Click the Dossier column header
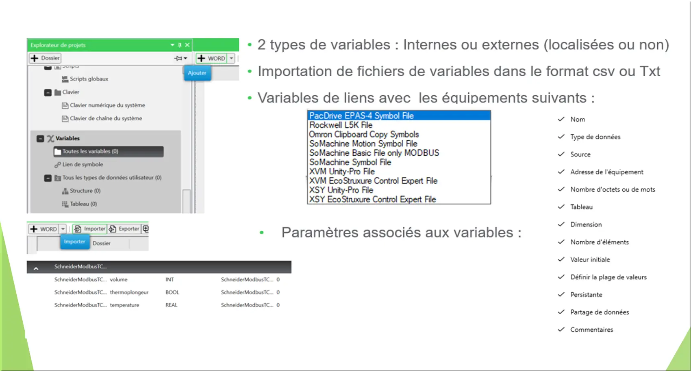 tap(102, 243)
